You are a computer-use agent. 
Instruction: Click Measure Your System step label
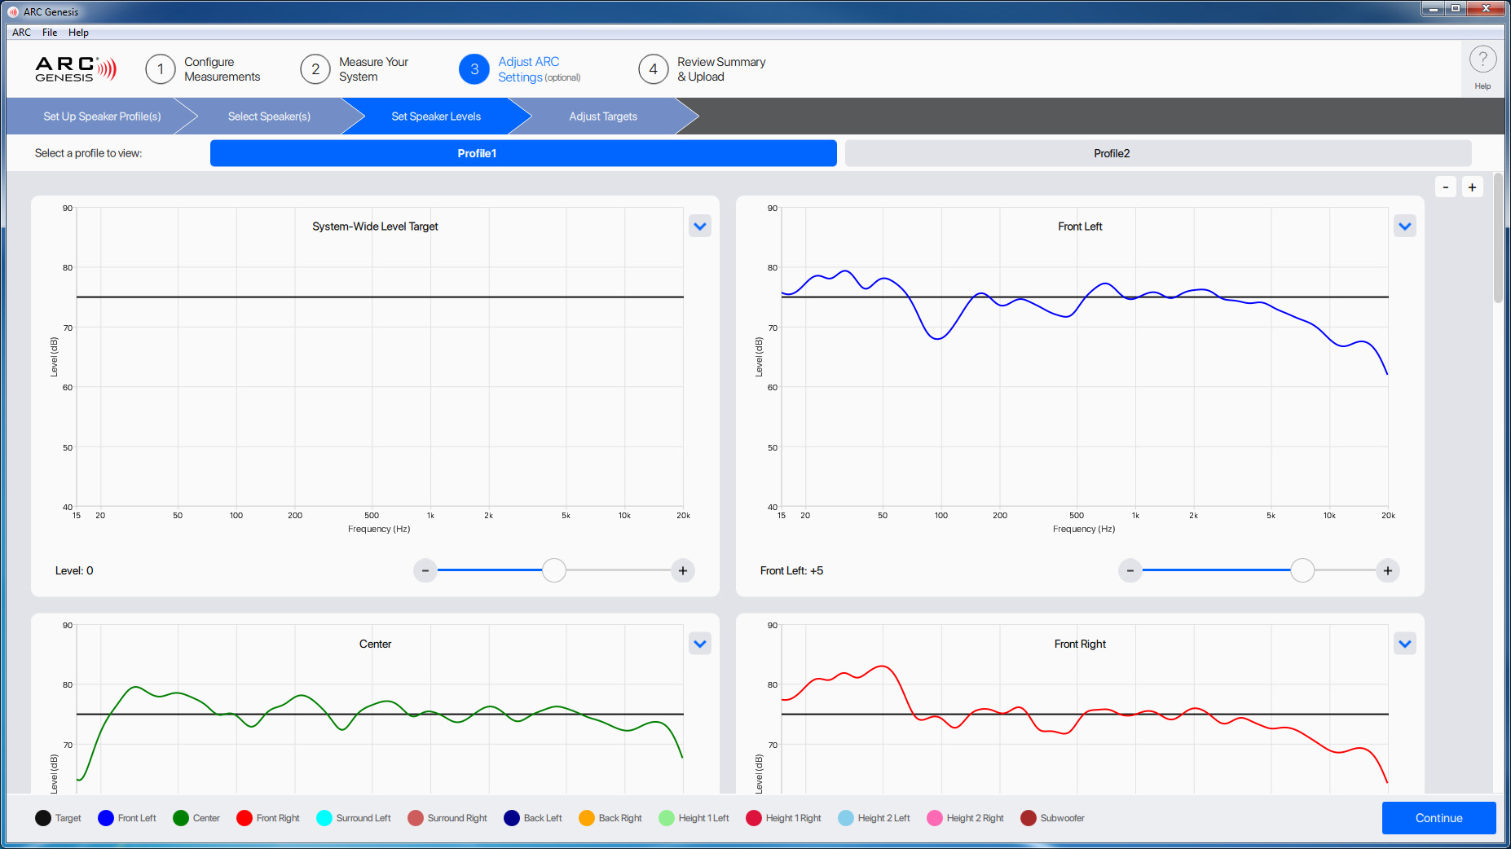point(374,69)
